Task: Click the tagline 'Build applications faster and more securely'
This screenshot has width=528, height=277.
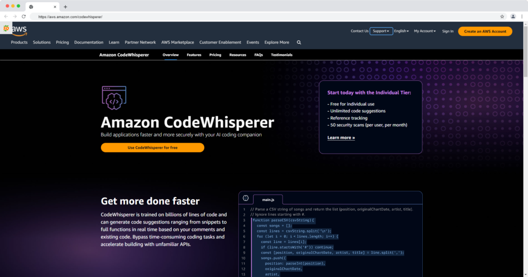Action: coord(181,135)
